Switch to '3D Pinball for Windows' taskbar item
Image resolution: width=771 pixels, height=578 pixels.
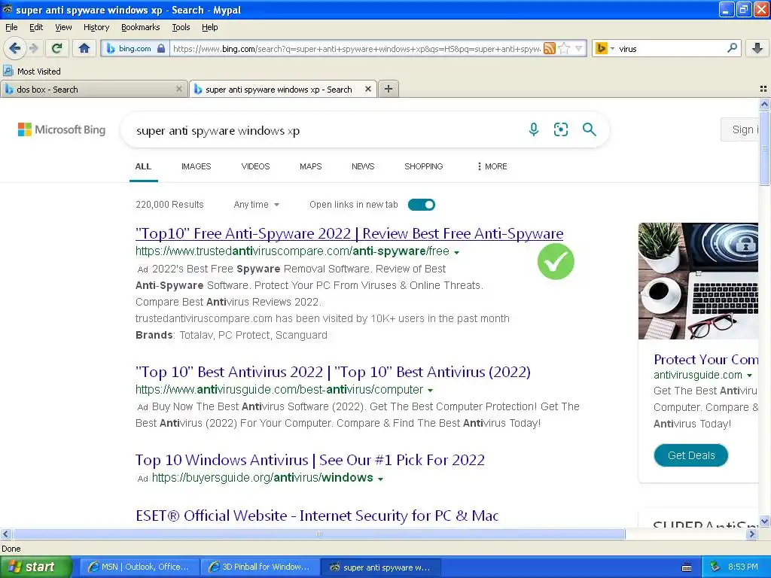(x=260, y=567)
